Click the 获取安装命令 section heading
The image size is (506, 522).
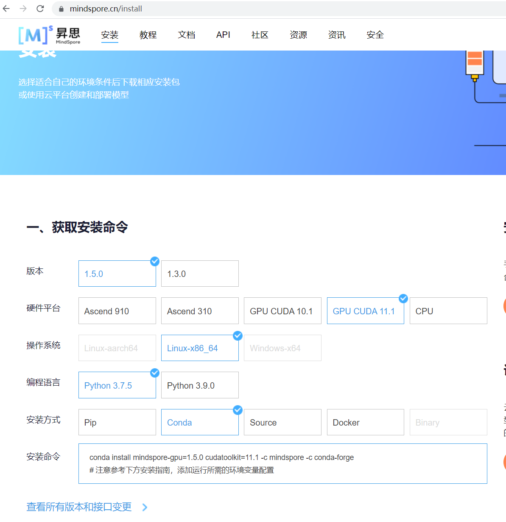(77, 227)
